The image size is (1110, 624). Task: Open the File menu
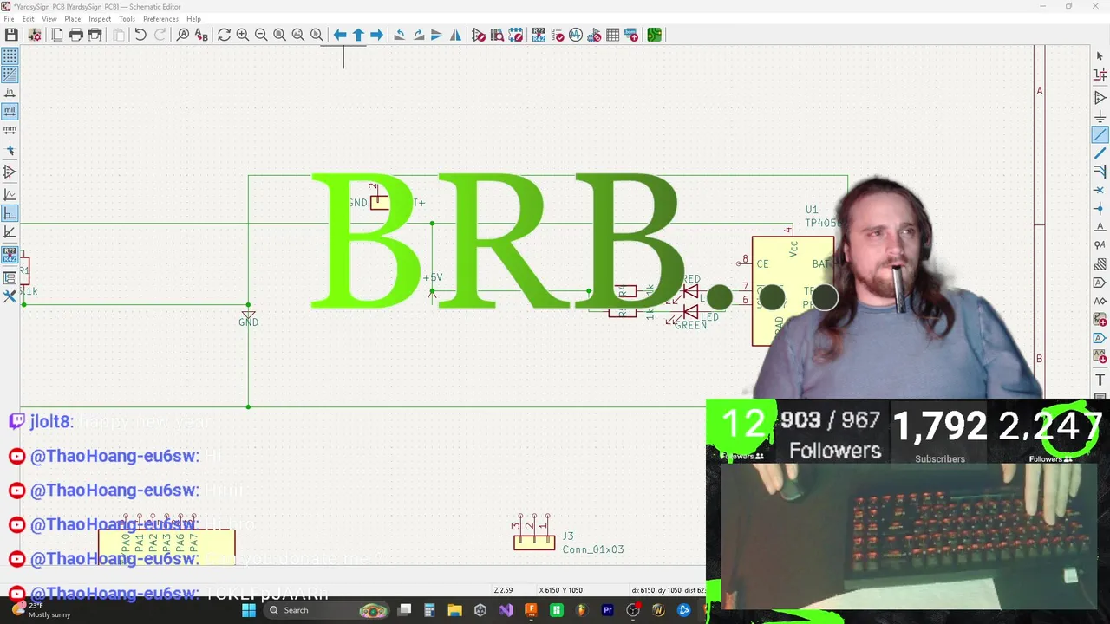tap(9, 19)
